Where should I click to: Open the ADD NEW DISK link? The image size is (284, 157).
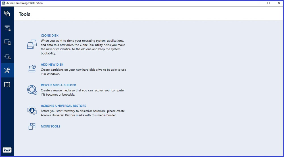(x=52, y=64)
